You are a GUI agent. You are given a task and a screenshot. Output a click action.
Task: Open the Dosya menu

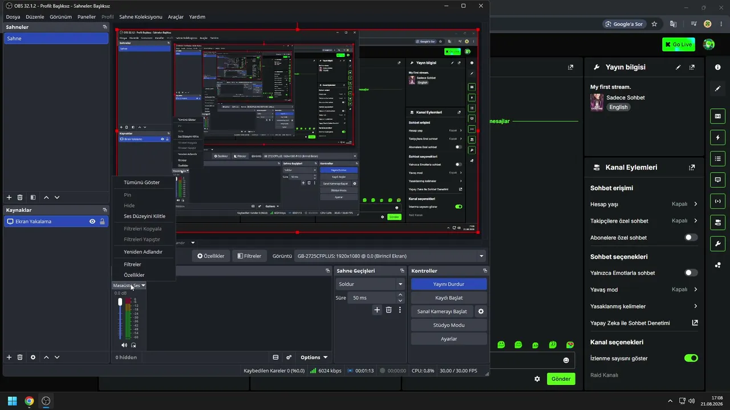[x=13, y=17]
